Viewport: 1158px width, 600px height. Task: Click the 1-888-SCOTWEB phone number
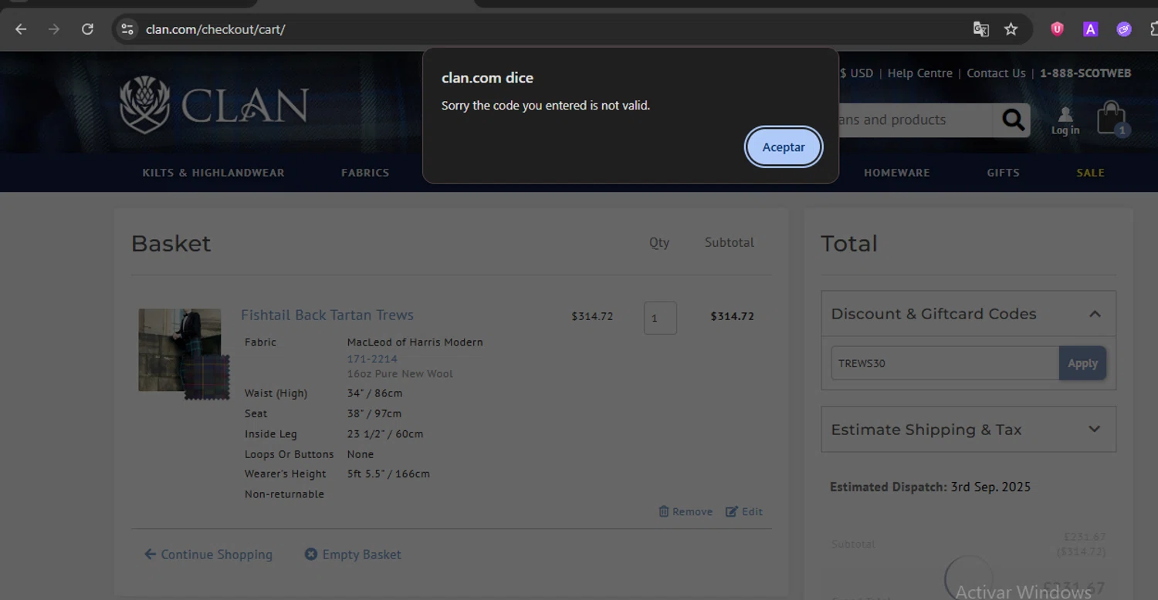click(1085, 73)
